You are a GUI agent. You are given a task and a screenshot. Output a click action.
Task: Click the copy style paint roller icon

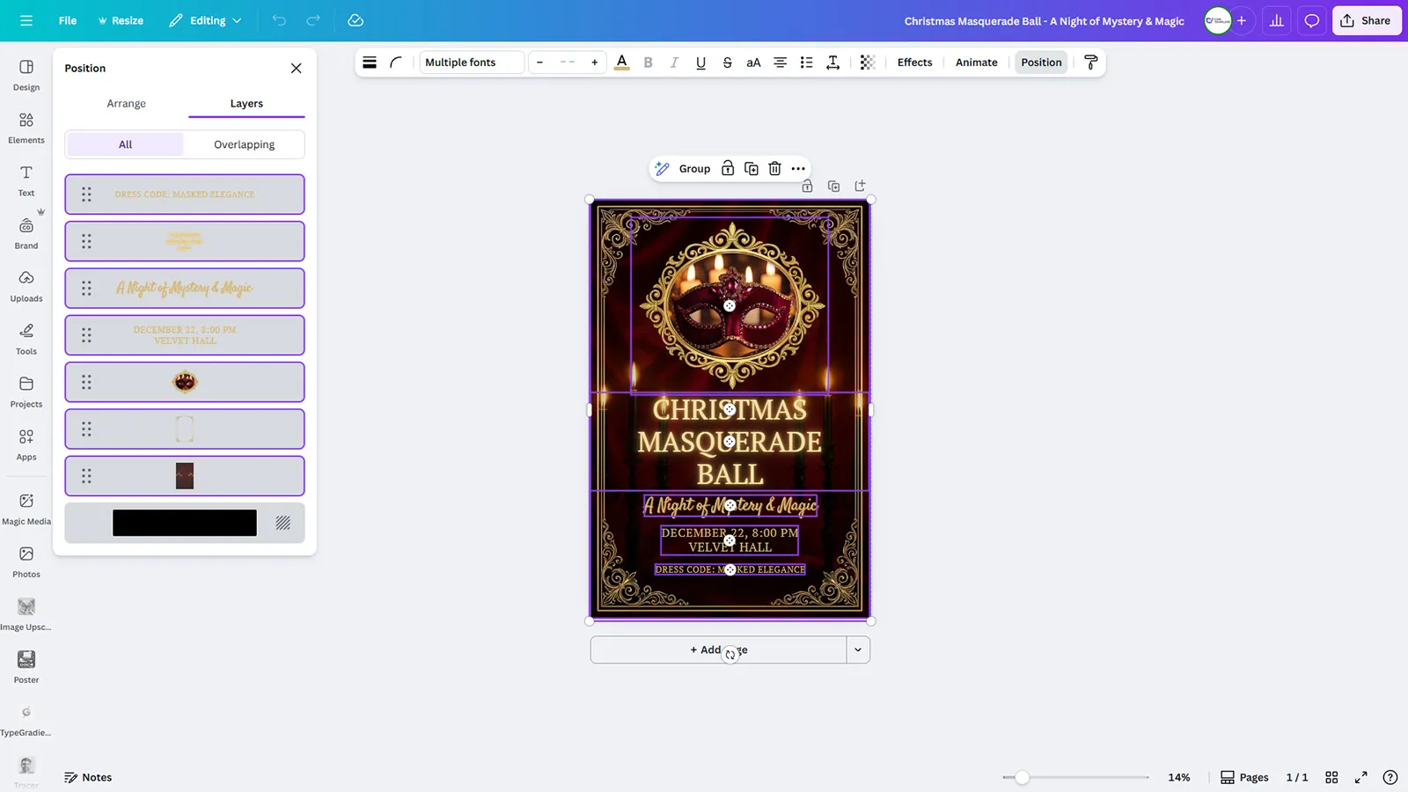coord(1090,62)
